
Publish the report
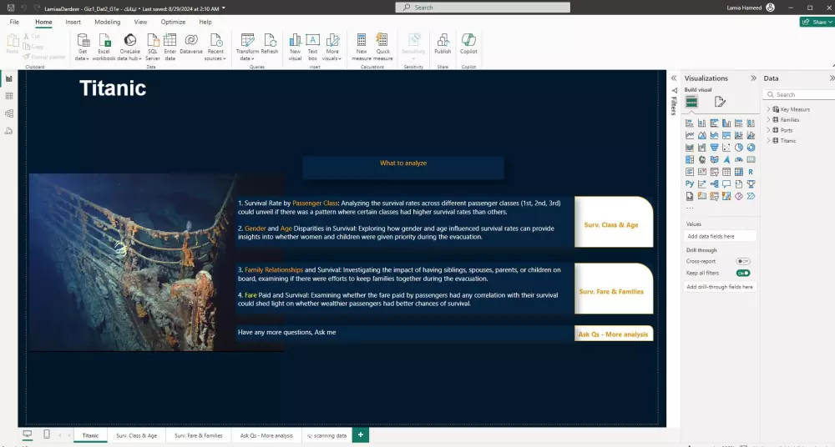point(443,43)
